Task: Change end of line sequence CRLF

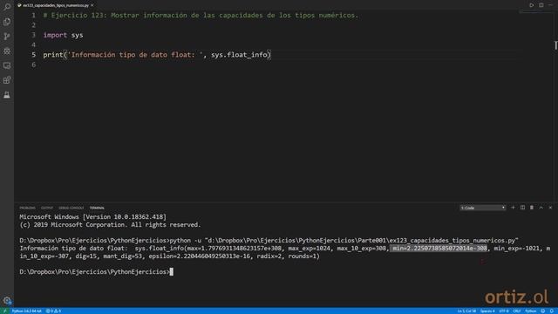Action: coord(517,311)
